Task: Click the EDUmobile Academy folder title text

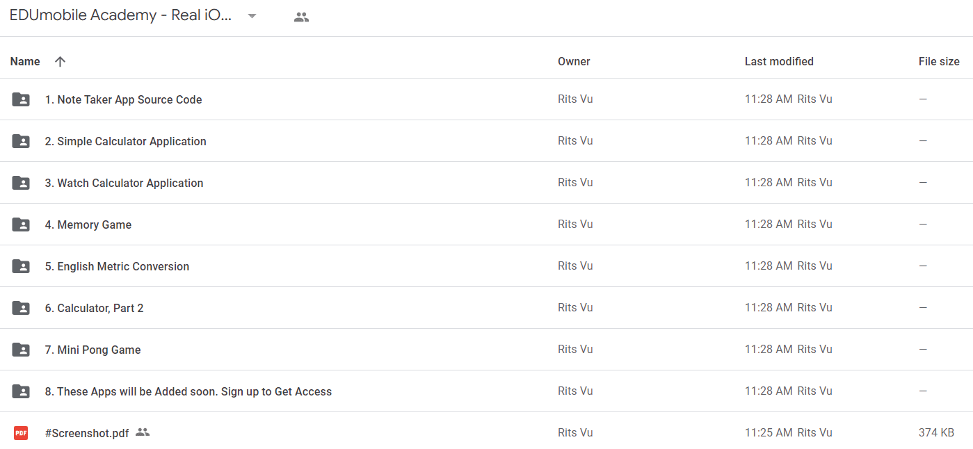Action: pyautogui.click(x=120, y=16)
